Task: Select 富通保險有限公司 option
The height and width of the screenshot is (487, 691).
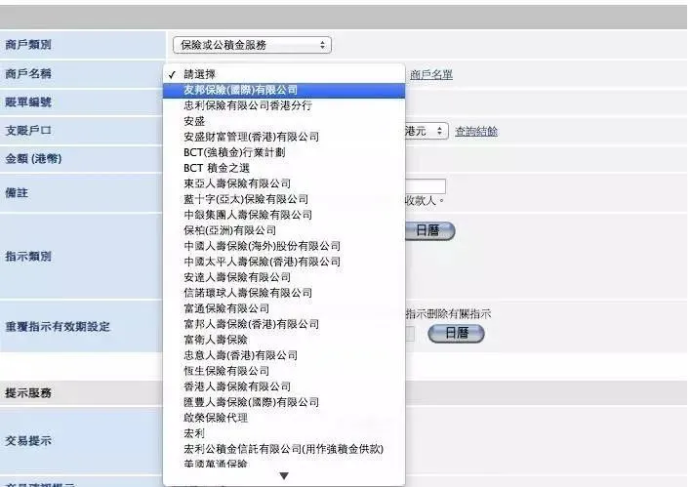Action: tap(284, 308)
